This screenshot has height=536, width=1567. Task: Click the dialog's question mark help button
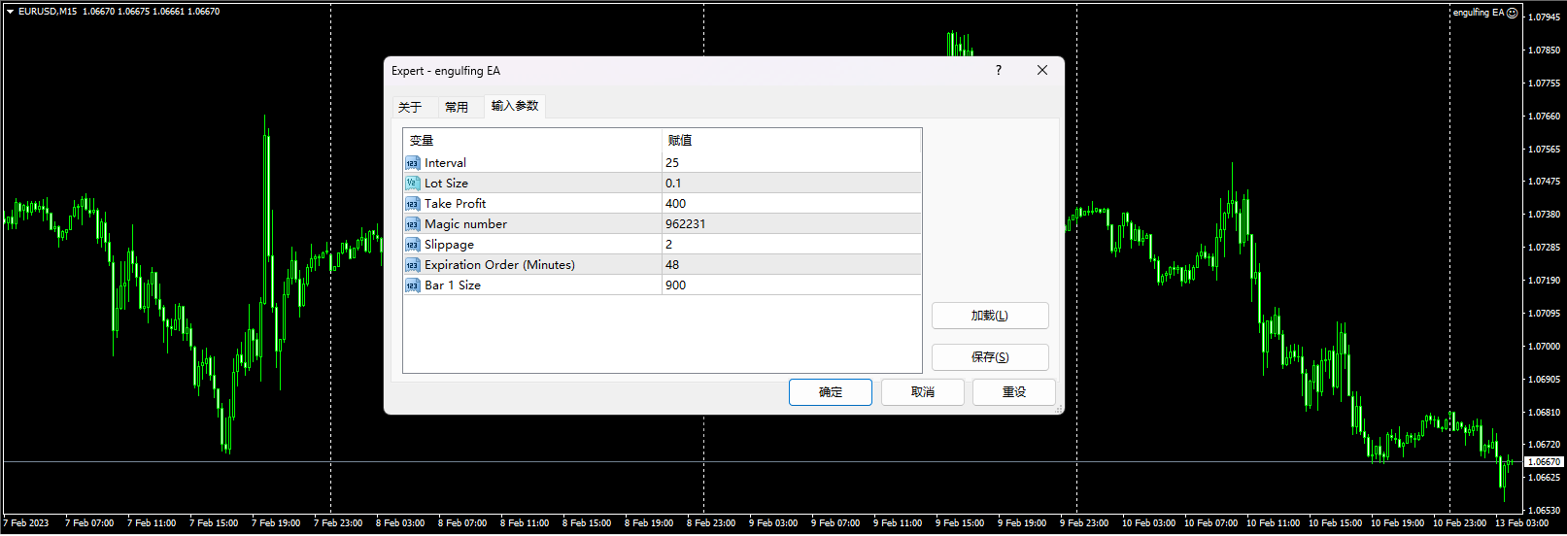click(999, 71)
